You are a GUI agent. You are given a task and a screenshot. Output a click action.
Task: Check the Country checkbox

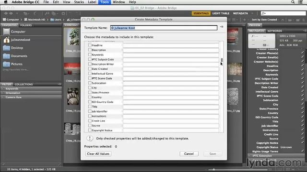point(90,97)
